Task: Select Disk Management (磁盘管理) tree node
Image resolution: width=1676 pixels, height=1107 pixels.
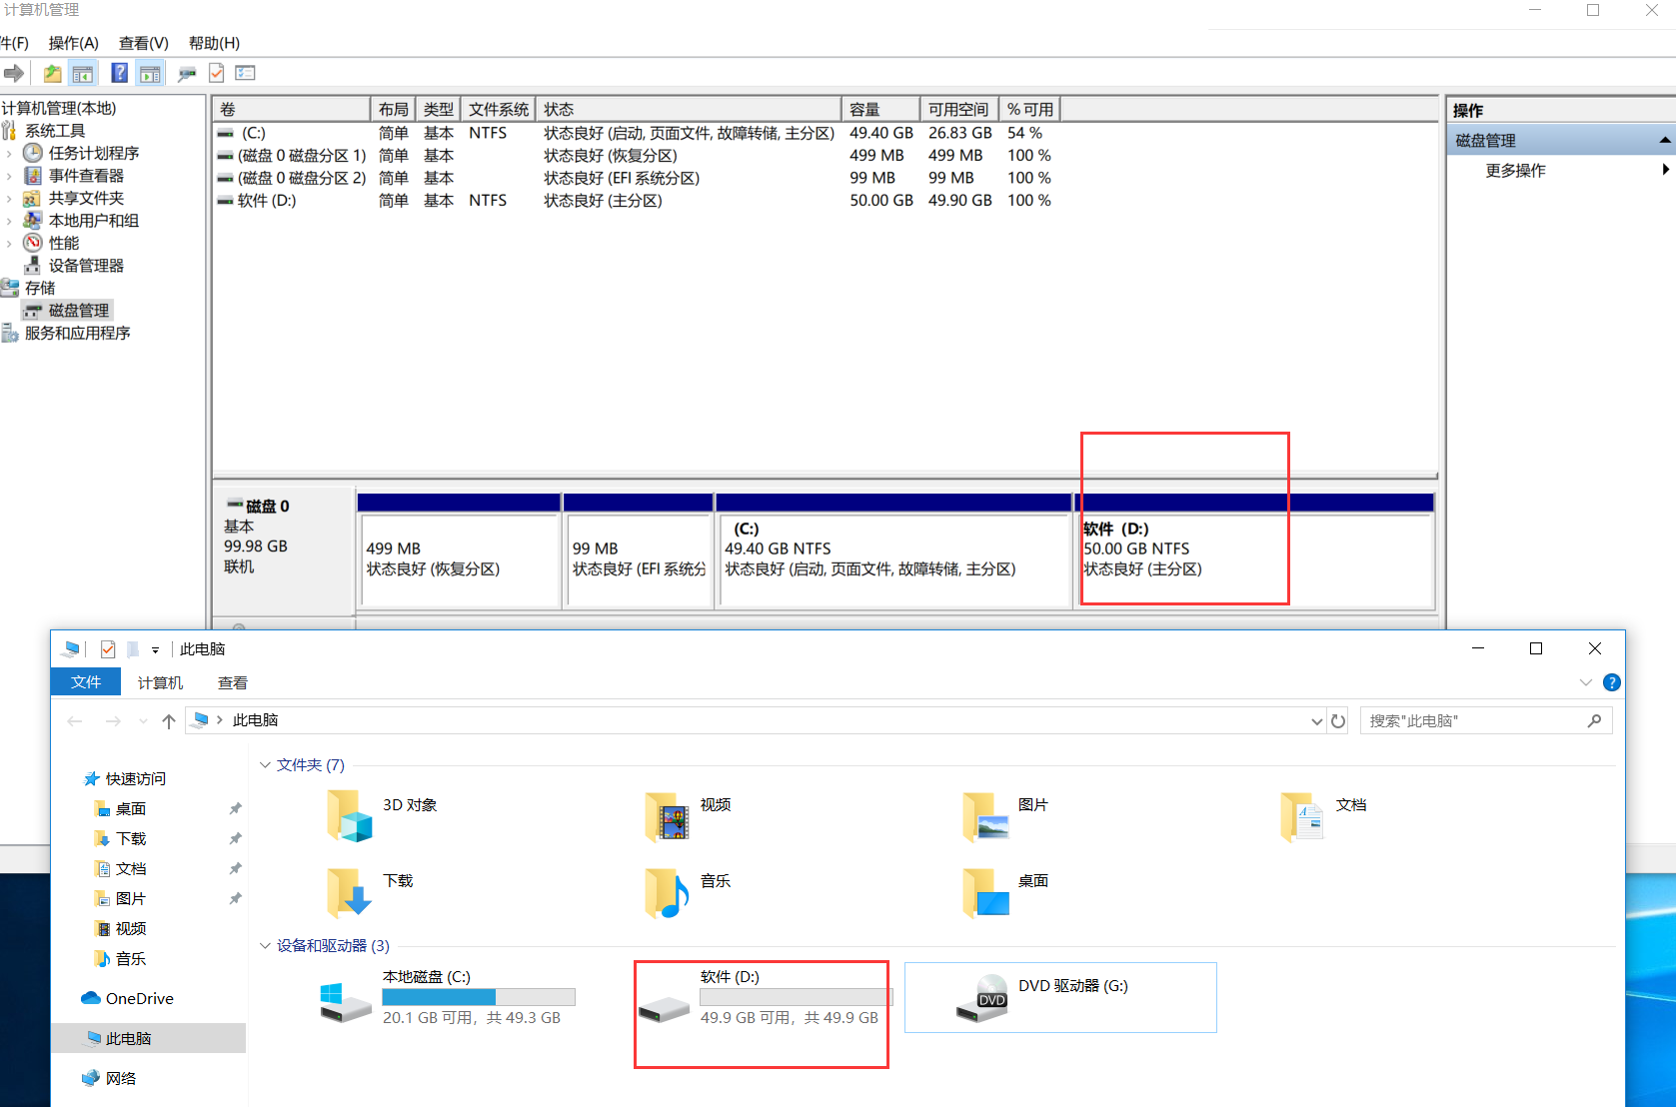Action: pyautogui.click(x=79, y=311)
